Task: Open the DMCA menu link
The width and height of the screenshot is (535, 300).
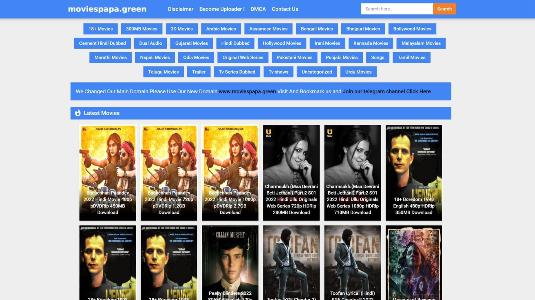Action: [x=258, y=9]
